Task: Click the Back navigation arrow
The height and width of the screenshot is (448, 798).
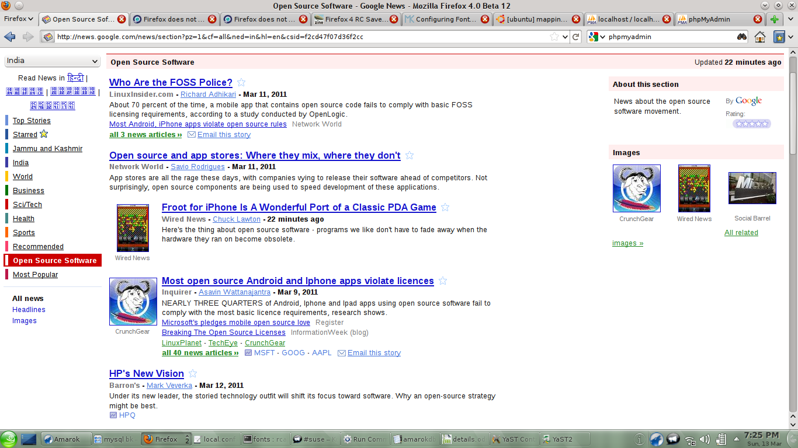Action: pos(9,37)
